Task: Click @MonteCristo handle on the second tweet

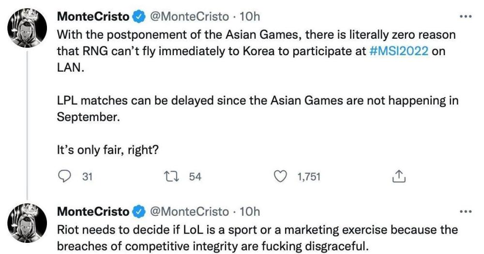Action: tap(190, 211)
